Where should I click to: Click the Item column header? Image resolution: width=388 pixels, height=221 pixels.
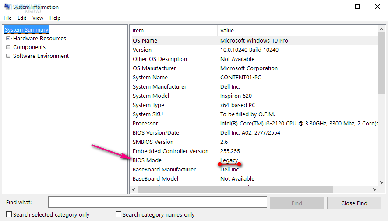[173, 31]
